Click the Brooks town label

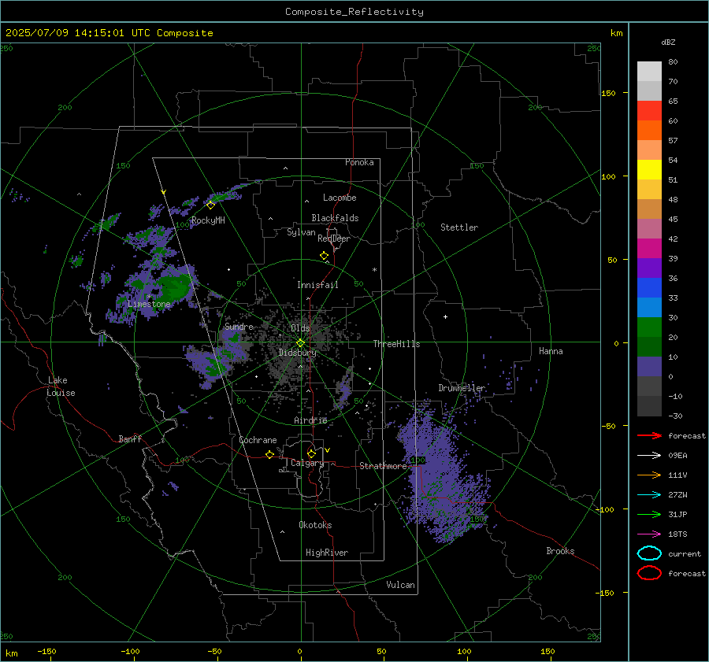tap(560, 551)
